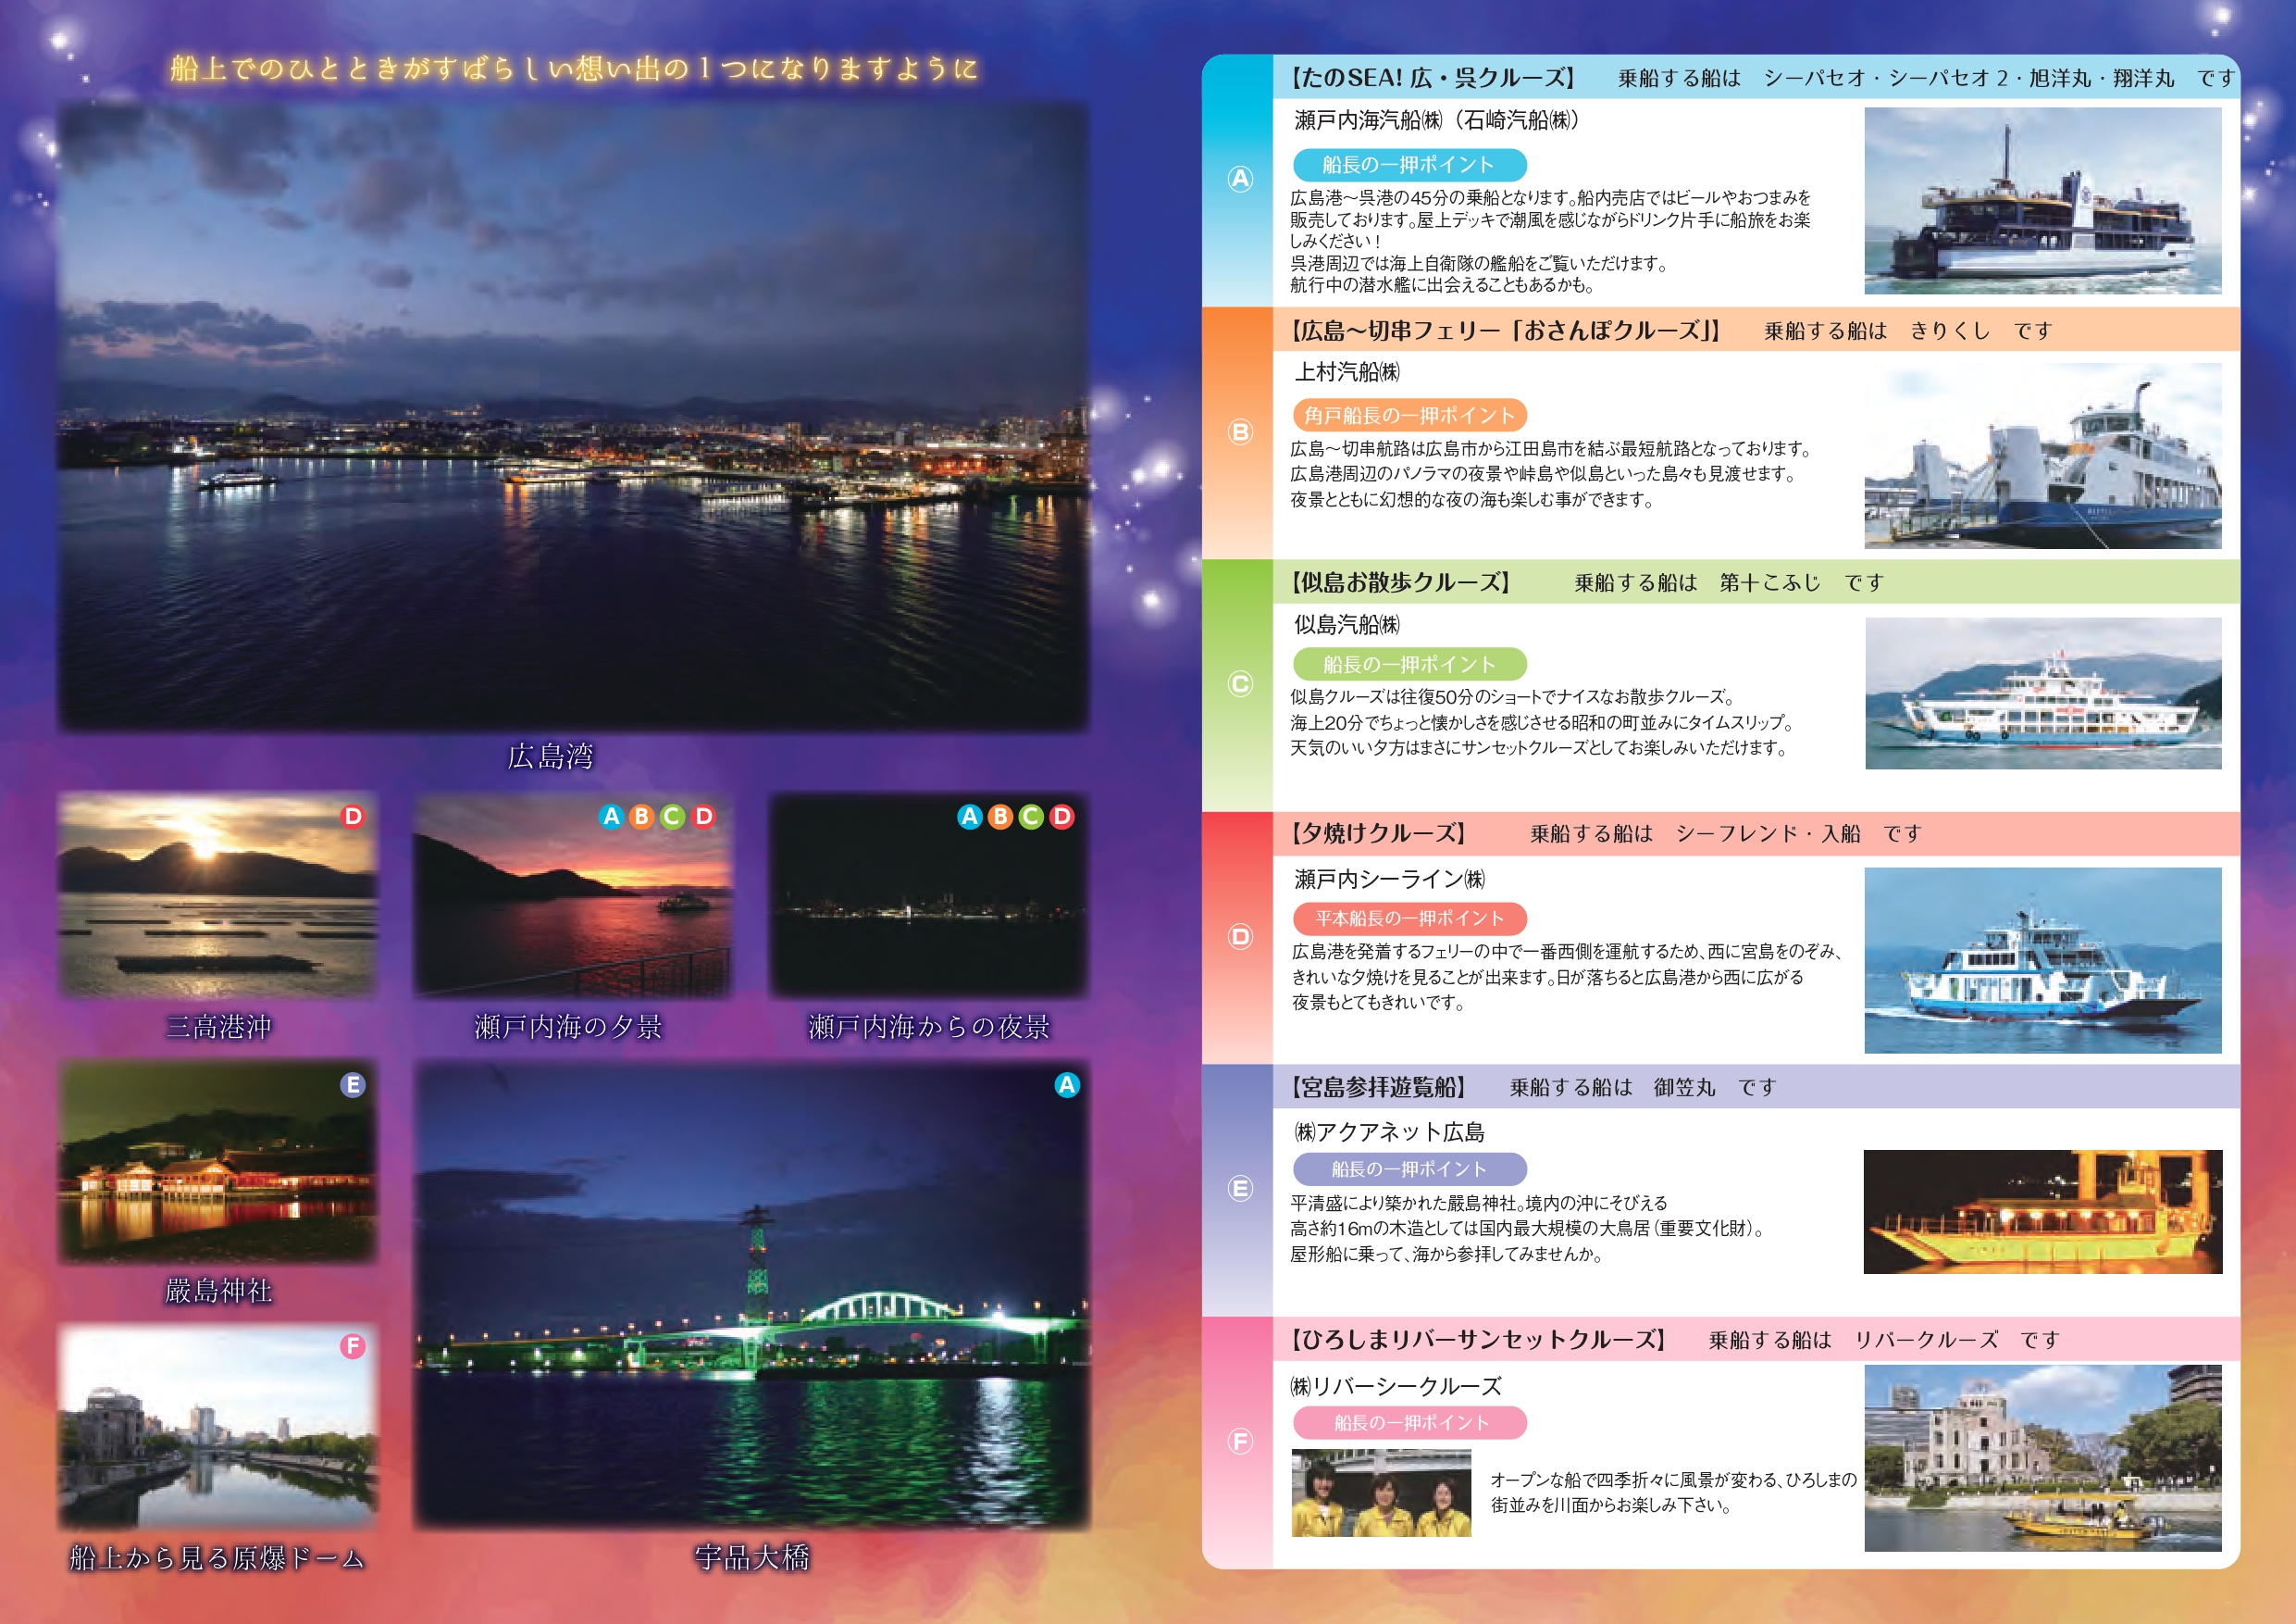Open the 船上から見る原爆ドーム photo
This screenshot has height=1624, width=2296.
coord(218,1427)
